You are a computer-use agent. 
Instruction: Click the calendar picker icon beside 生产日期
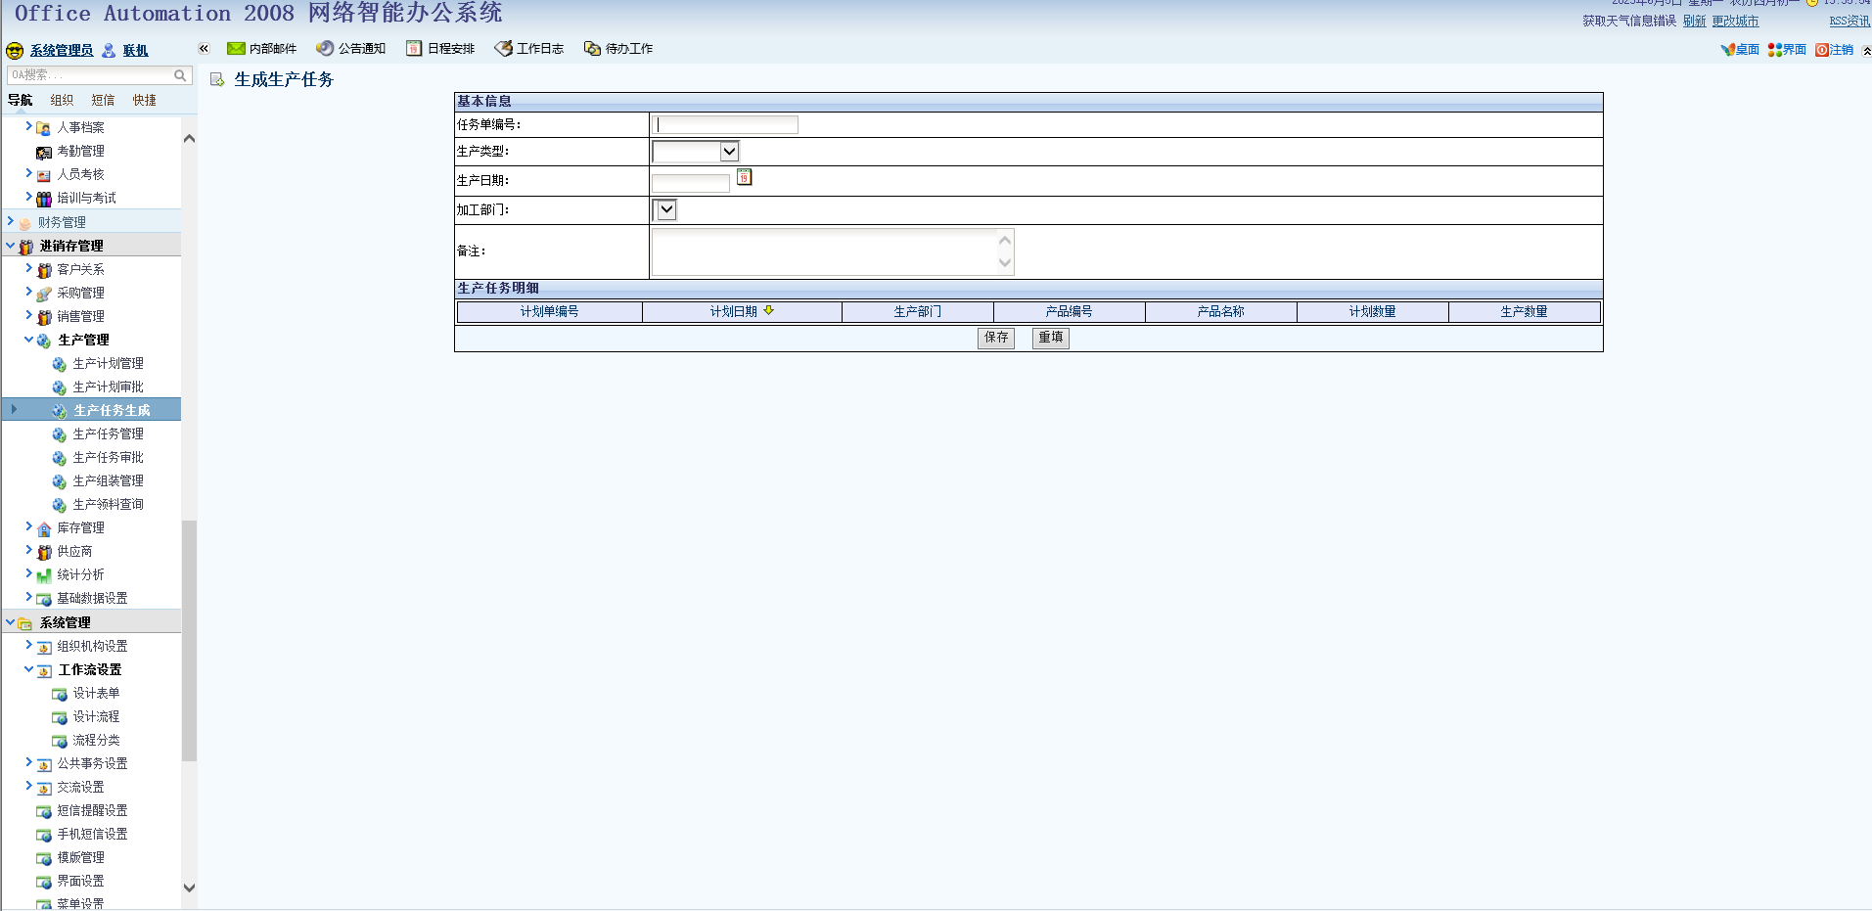point(744,177)
